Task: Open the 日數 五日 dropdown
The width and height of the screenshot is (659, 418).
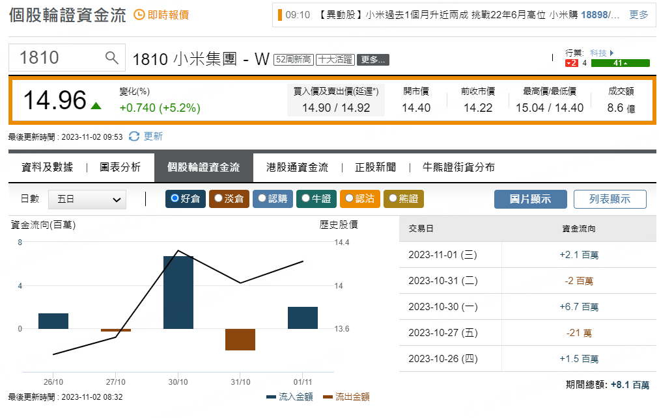Action: pyautogui.click(x=87, y=200)
